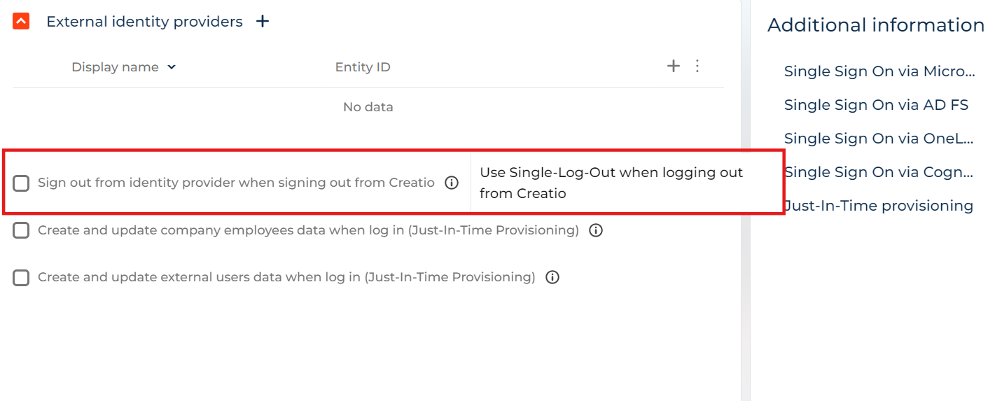Open Display name column sort dropdown
988x401 pixels.
[172, 67]
